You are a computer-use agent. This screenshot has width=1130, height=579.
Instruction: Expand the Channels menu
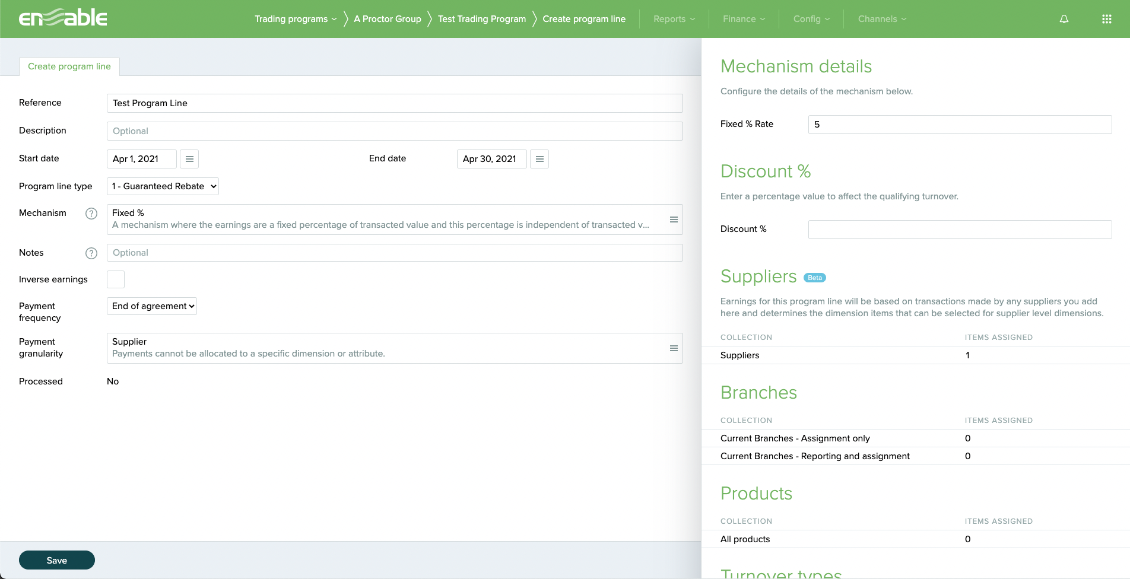883,19
